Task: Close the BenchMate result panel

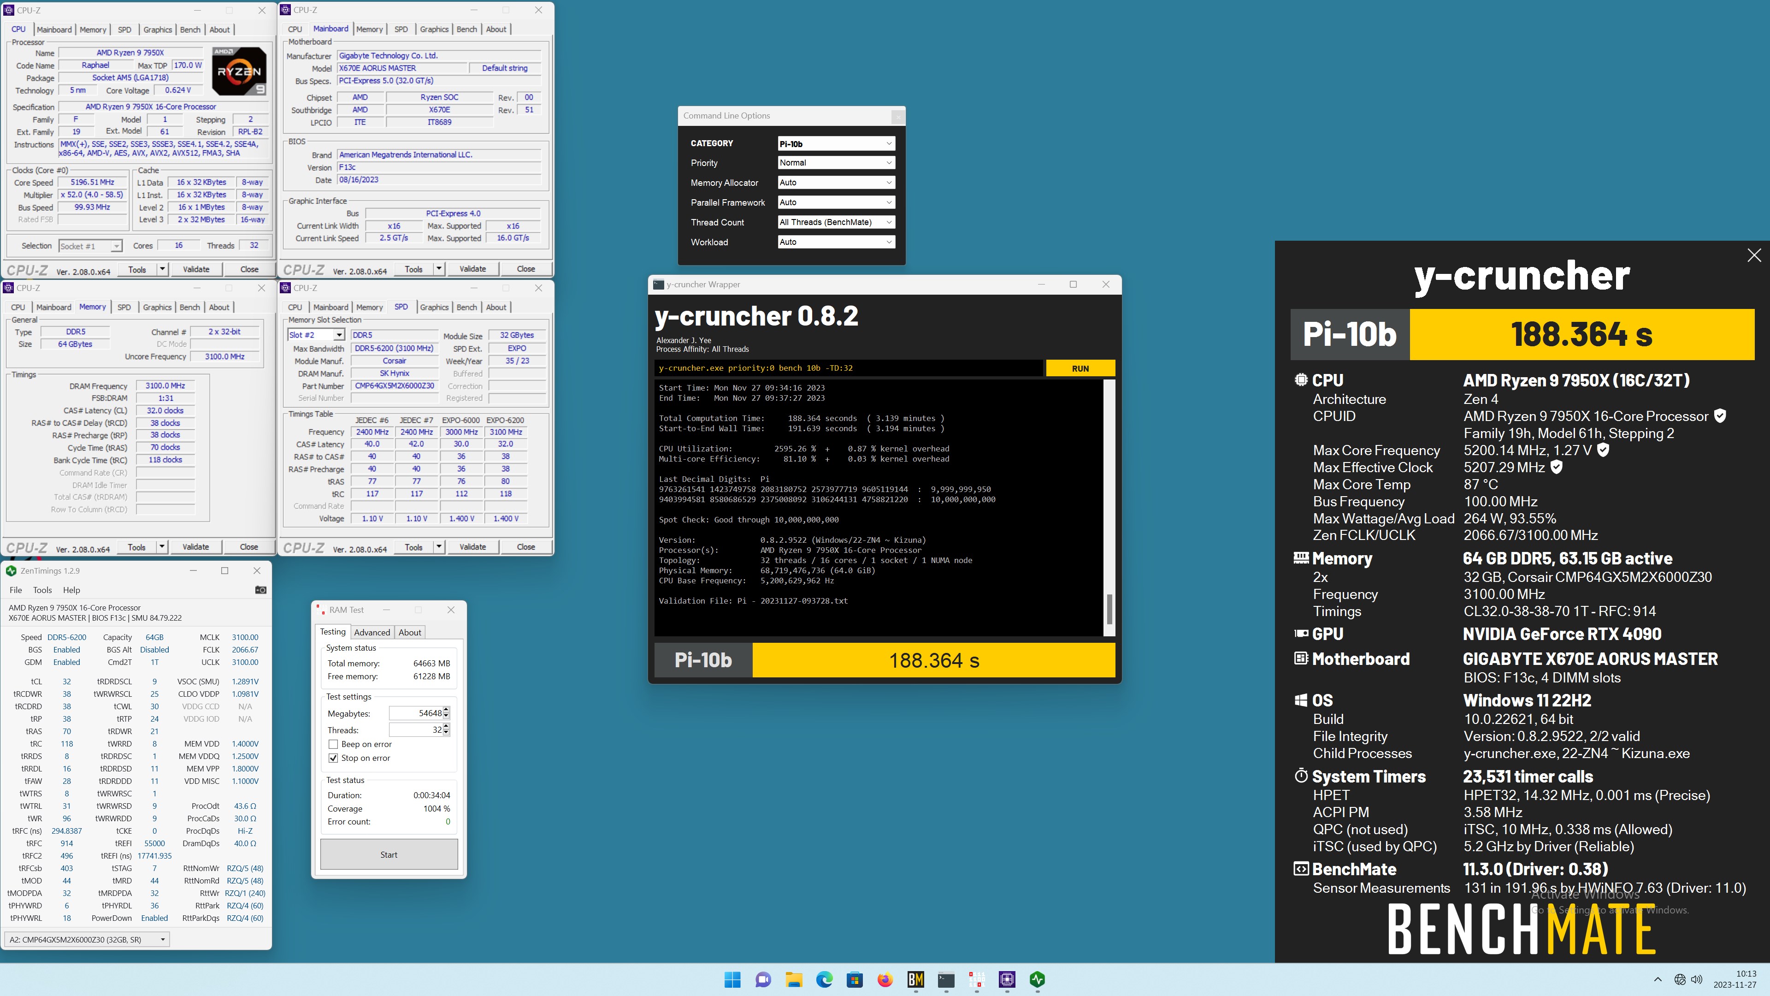Action: click(1753, 255)
